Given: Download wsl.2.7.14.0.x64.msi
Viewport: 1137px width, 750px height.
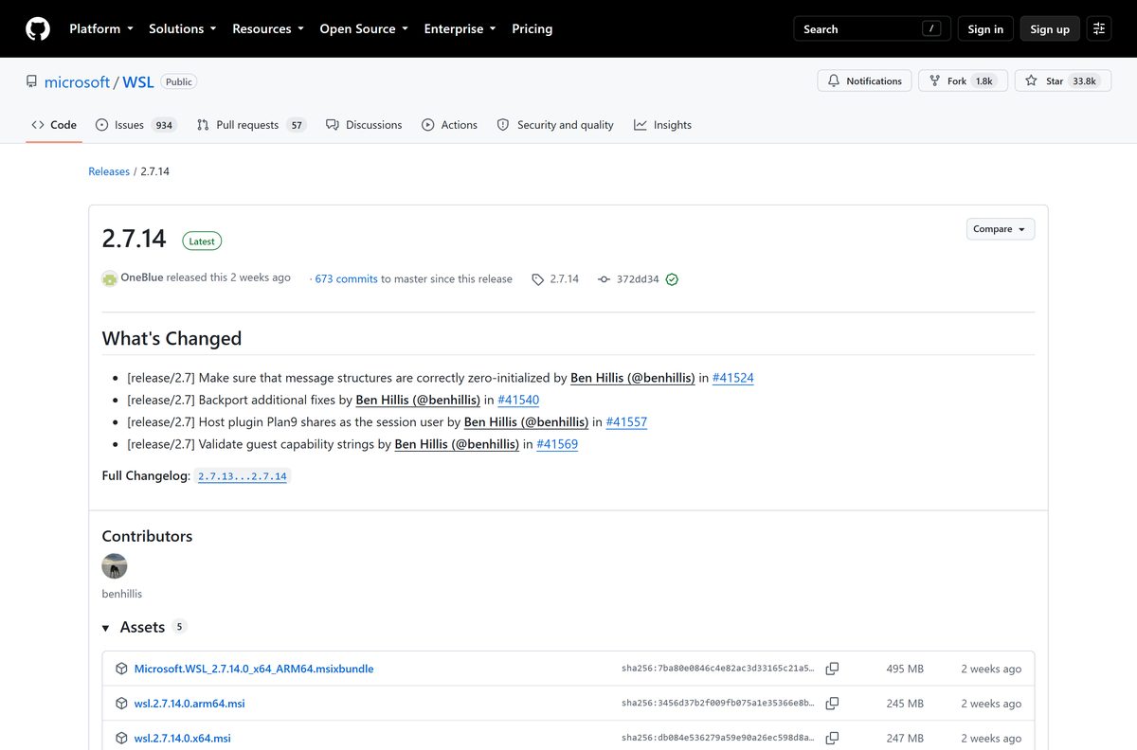Looking at the screenshot, I should 182,738.
